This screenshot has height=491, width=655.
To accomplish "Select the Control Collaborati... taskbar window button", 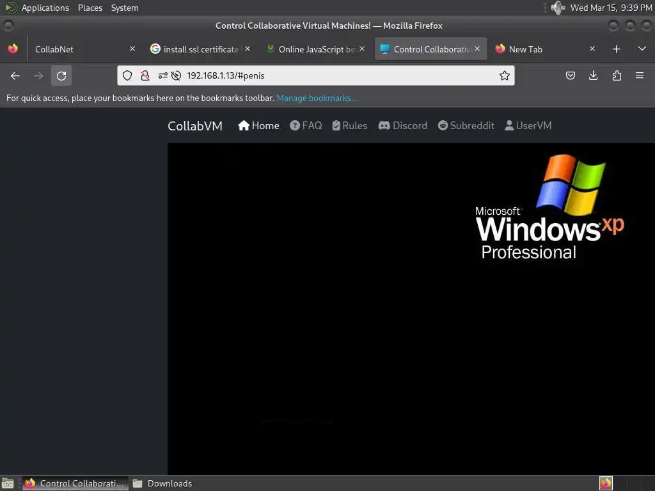I will (75, 483).
